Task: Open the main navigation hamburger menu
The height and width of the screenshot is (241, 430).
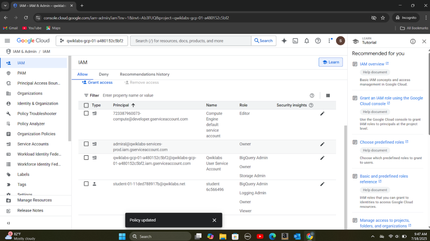Action: [7, 41]
